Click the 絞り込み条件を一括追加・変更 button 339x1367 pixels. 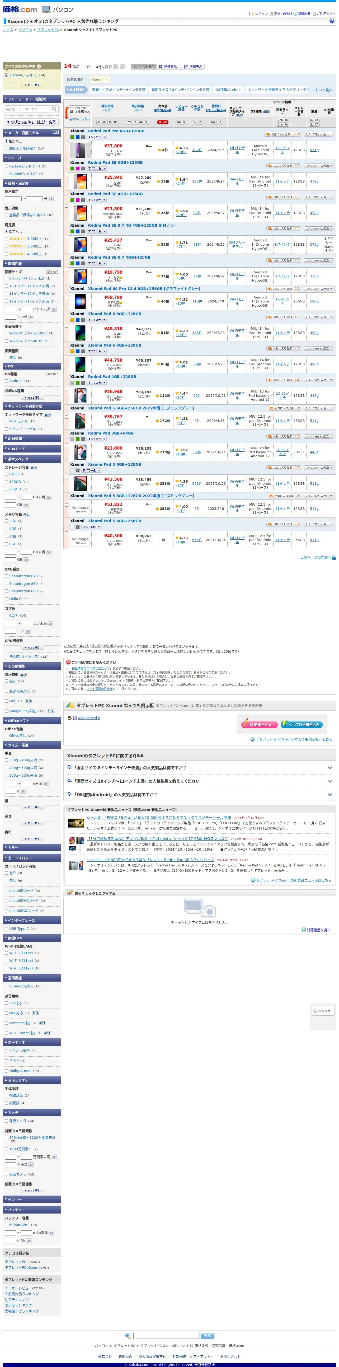[31, 122]
